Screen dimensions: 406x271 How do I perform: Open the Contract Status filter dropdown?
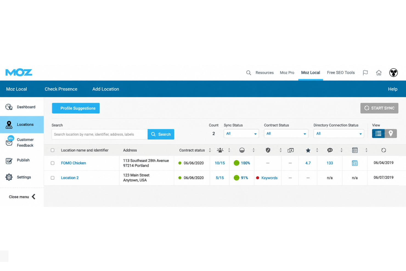(x=286, y=134)
